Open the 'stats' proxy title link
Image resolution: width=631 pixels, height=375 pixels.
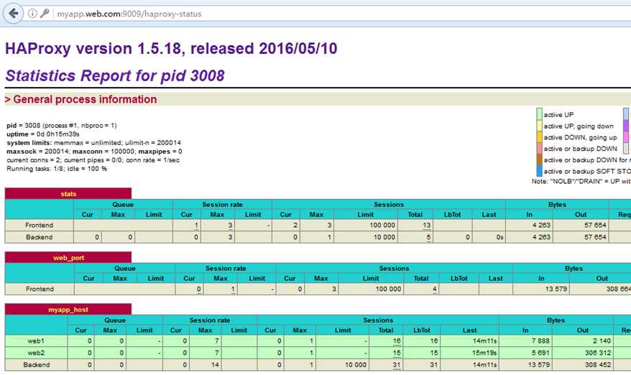point(68,194)
